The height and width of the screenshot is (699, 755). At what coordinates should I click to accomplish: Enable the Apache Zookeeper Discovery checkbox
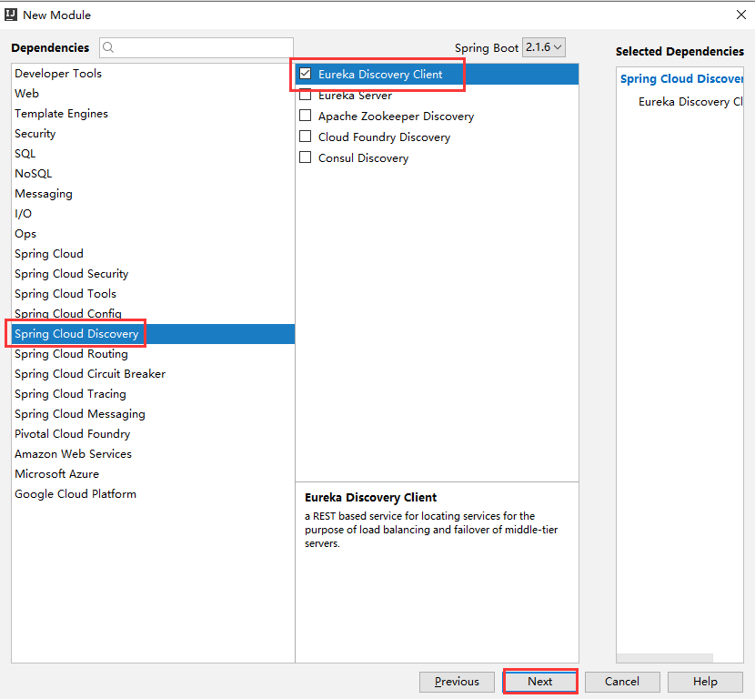point(306,116)
